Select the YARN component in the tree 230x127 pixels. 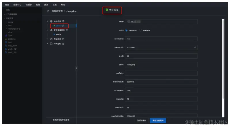click(x=58, y=34)
